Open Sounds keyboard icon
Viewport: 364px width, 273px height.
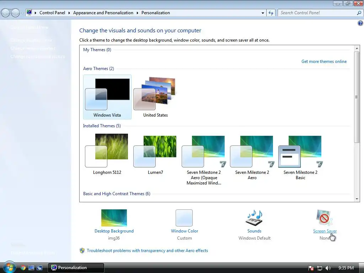tap(254, 218)
